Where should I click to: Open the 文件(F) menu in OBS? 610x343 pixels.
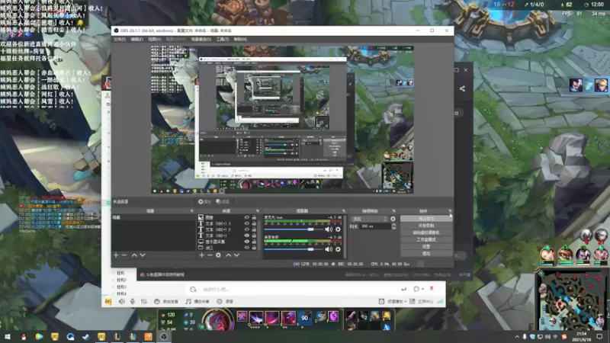(x=120, y=40)
